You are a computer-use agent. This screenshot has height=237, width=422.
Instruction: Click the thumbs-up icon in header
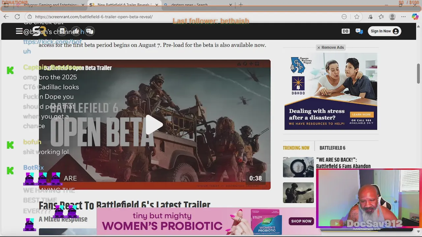[x=76, y=31]
